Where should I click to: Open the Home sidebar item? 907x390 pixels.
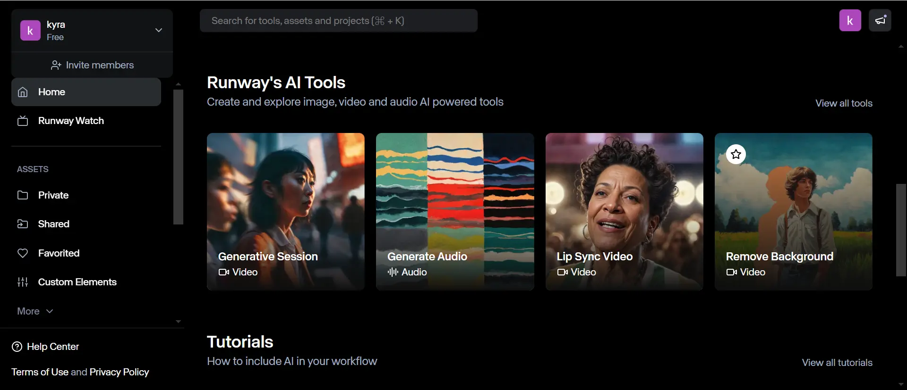click(x=86, y=92)
